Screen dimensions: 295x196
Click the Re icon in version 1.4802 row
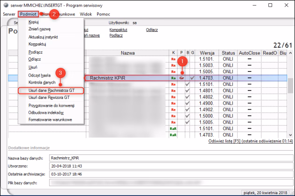point(173,97)
